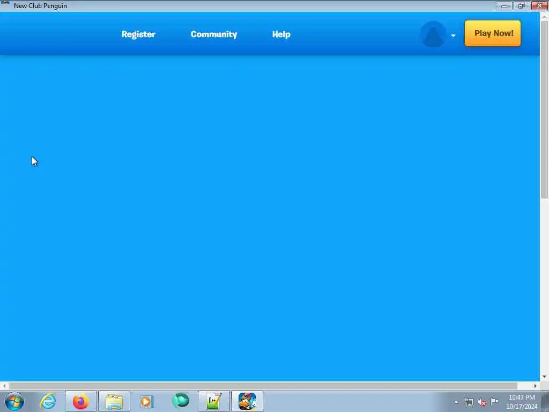
Task: Open Firefox from the taskbar
Action: coord(81,401)
